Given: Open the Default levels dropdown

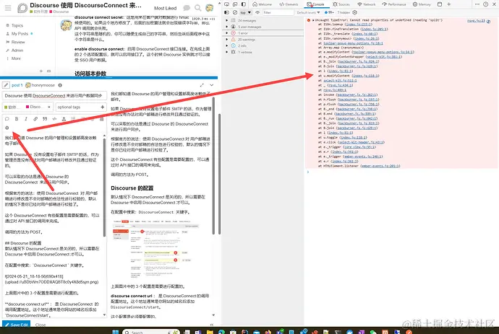Looking at the screenshot, I should [x=308, y=12].
